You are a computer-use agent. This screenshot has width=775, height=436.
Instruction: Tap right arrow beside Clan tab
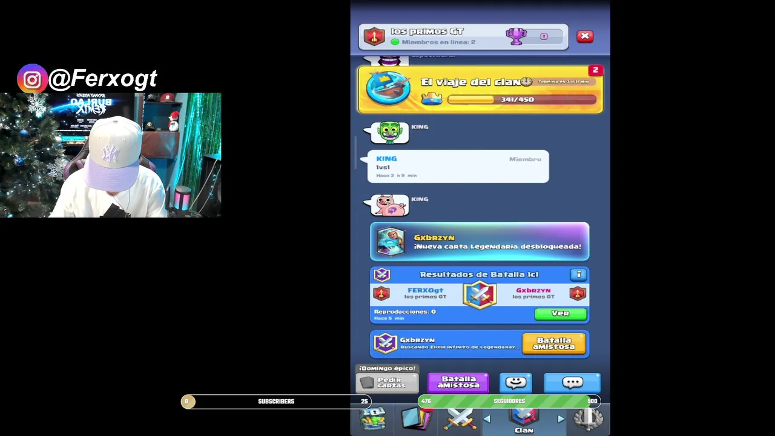tap(561, 419)
